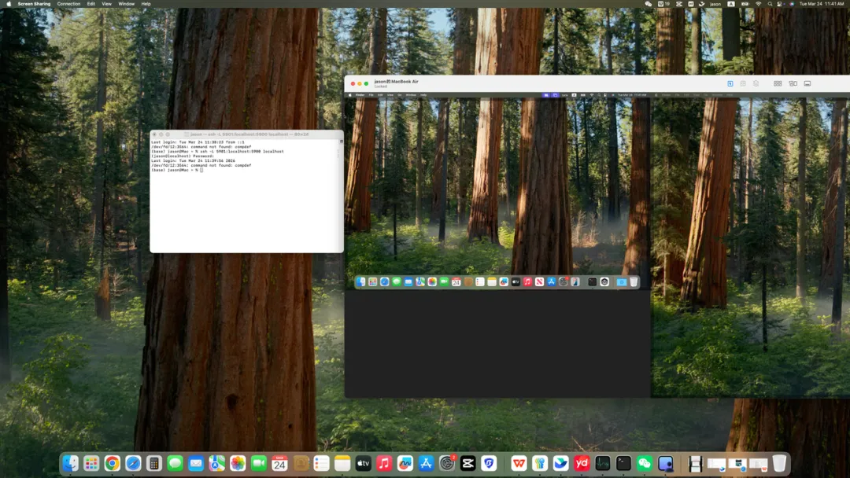Open Siri from the menu bar
The image size is (850, 478).
[x=792, y=4]
